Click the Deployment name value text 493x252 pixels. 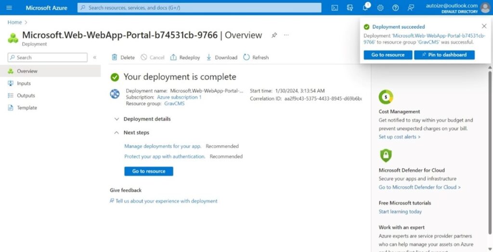coord(207,91)
